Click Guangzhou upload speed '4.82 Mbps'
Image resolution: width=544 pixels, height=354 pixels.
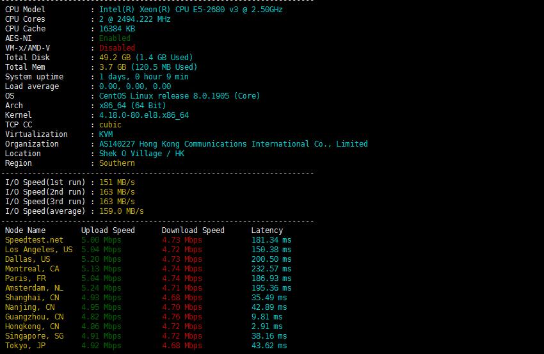[x=101, y=317]
